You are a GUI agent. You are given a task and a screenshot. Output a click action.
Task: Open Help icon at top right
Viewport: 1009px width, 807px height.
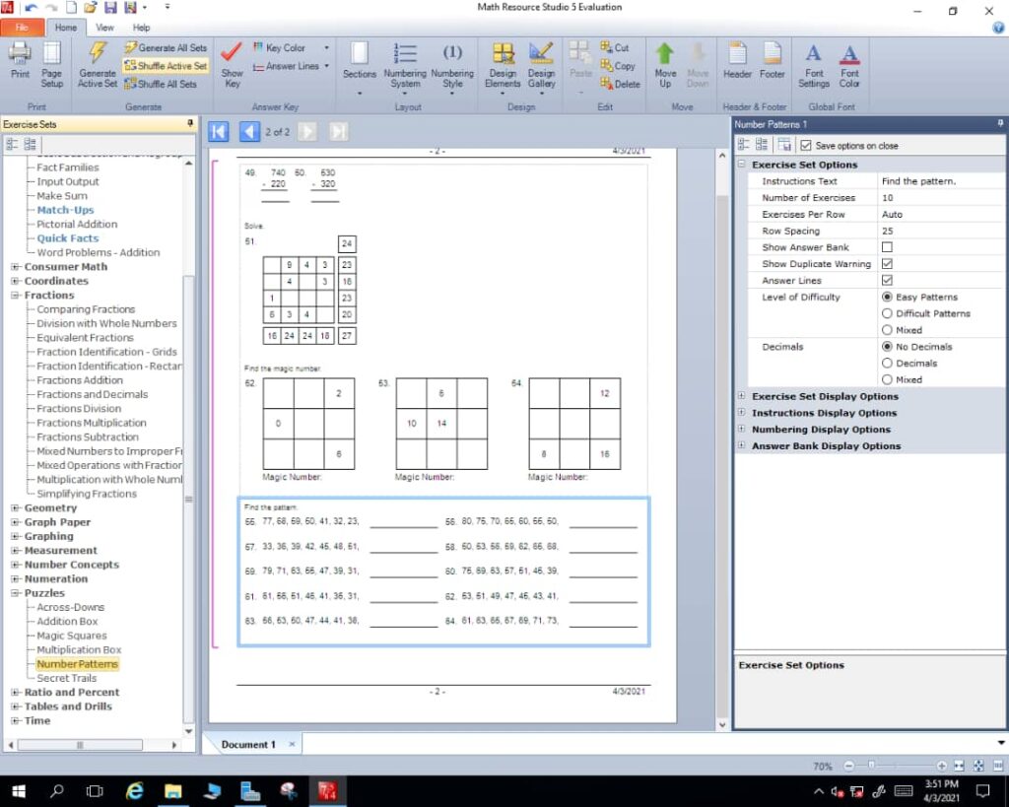tap(998, 28)
